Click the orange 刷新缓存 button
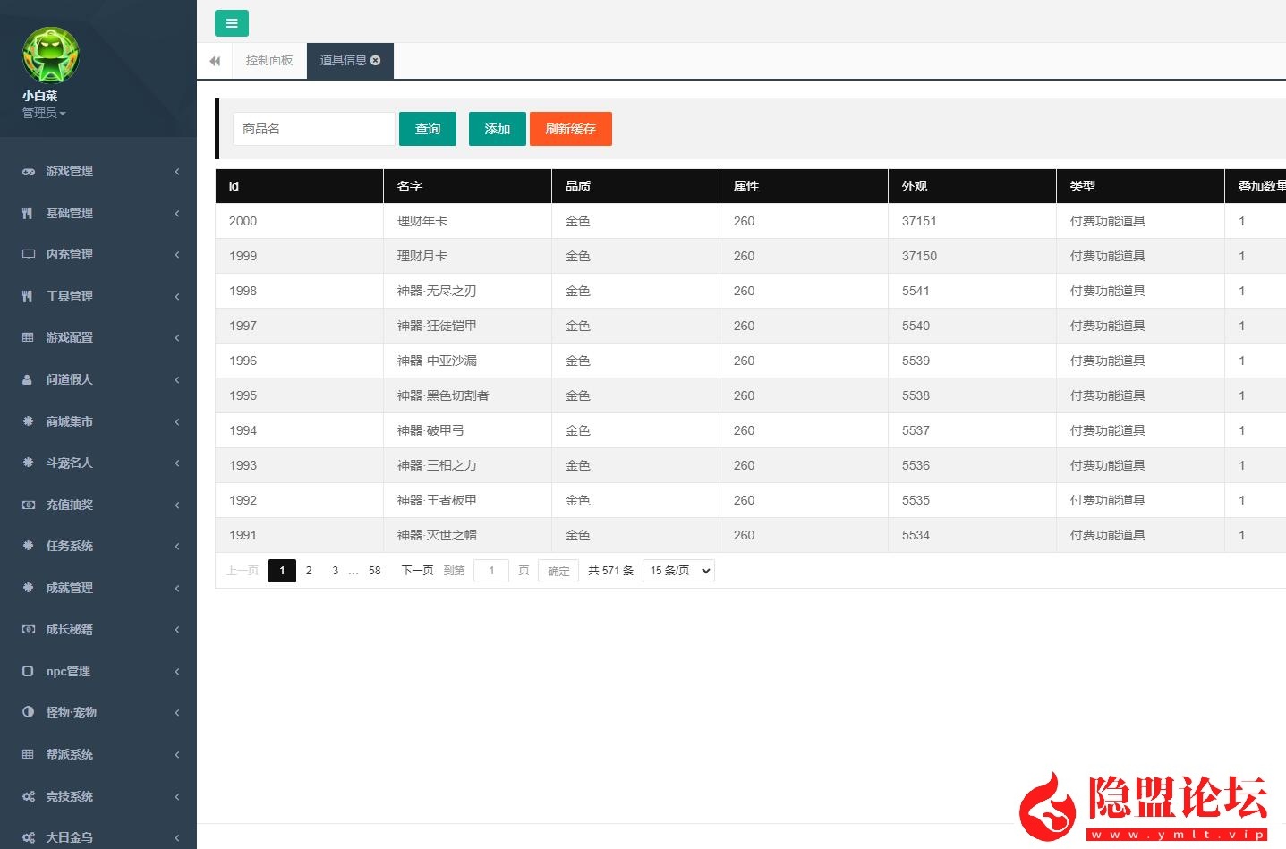 click(570, 129)
